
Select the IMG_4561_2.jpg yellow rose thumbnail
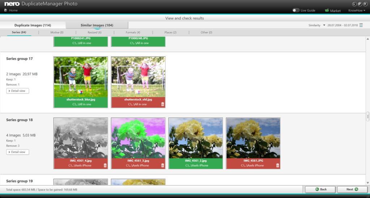coord(195,138)
